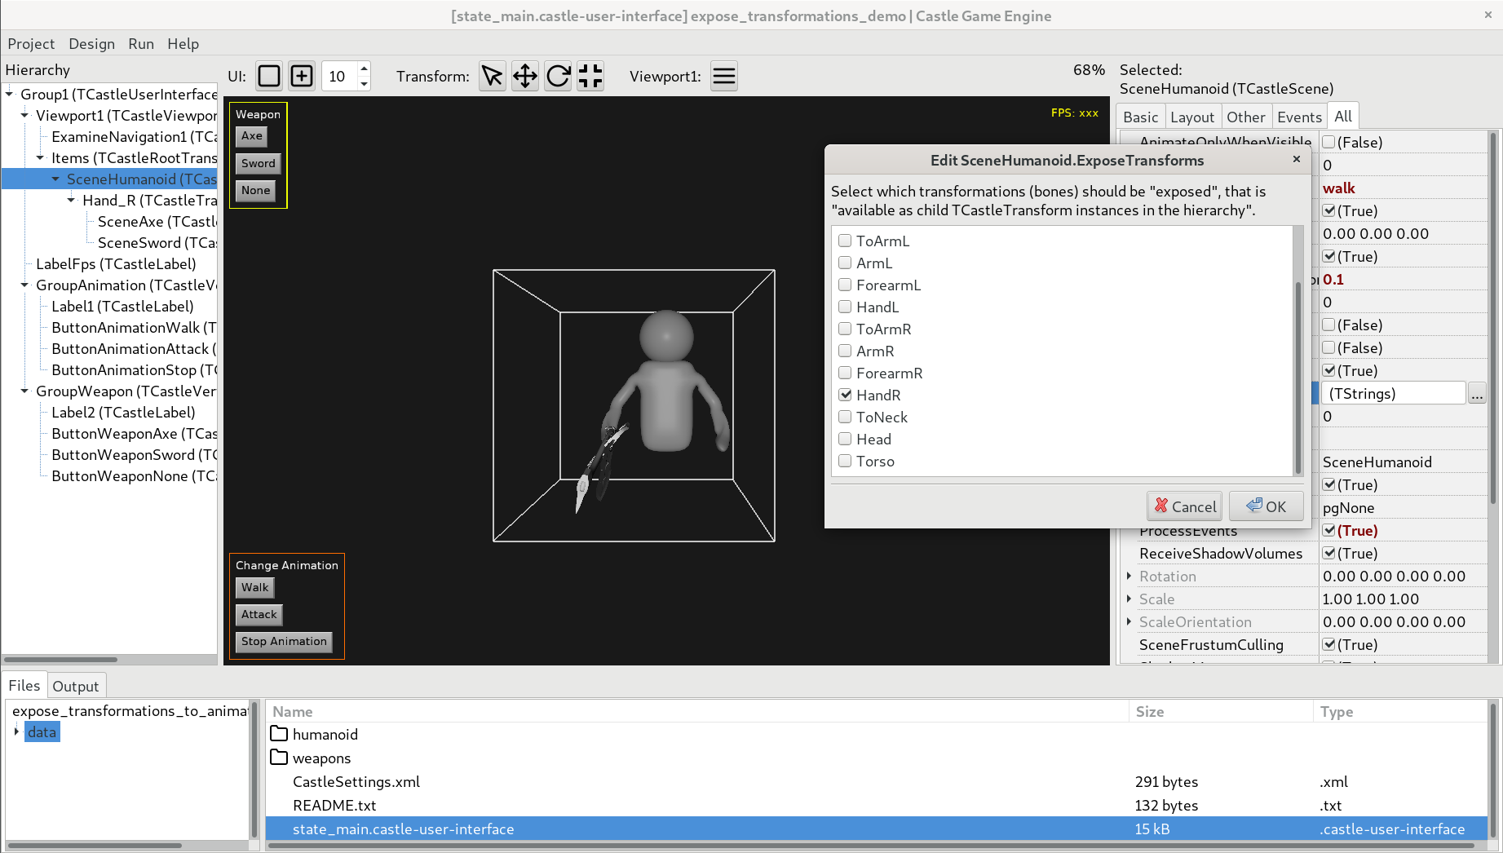Click the Axe weapon button
1503x853 pixels.
(252, 136)
